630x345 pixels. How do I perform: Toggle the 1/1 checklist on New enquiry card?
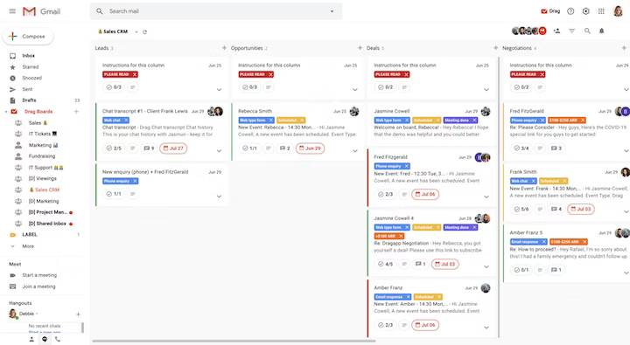pyautogui.click(x=114, y=194)
